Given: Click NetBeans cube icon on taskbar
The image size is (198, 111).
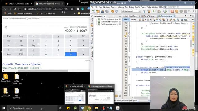Looking at the screenshot, I should pyautogui.click(x=82, y=108).
